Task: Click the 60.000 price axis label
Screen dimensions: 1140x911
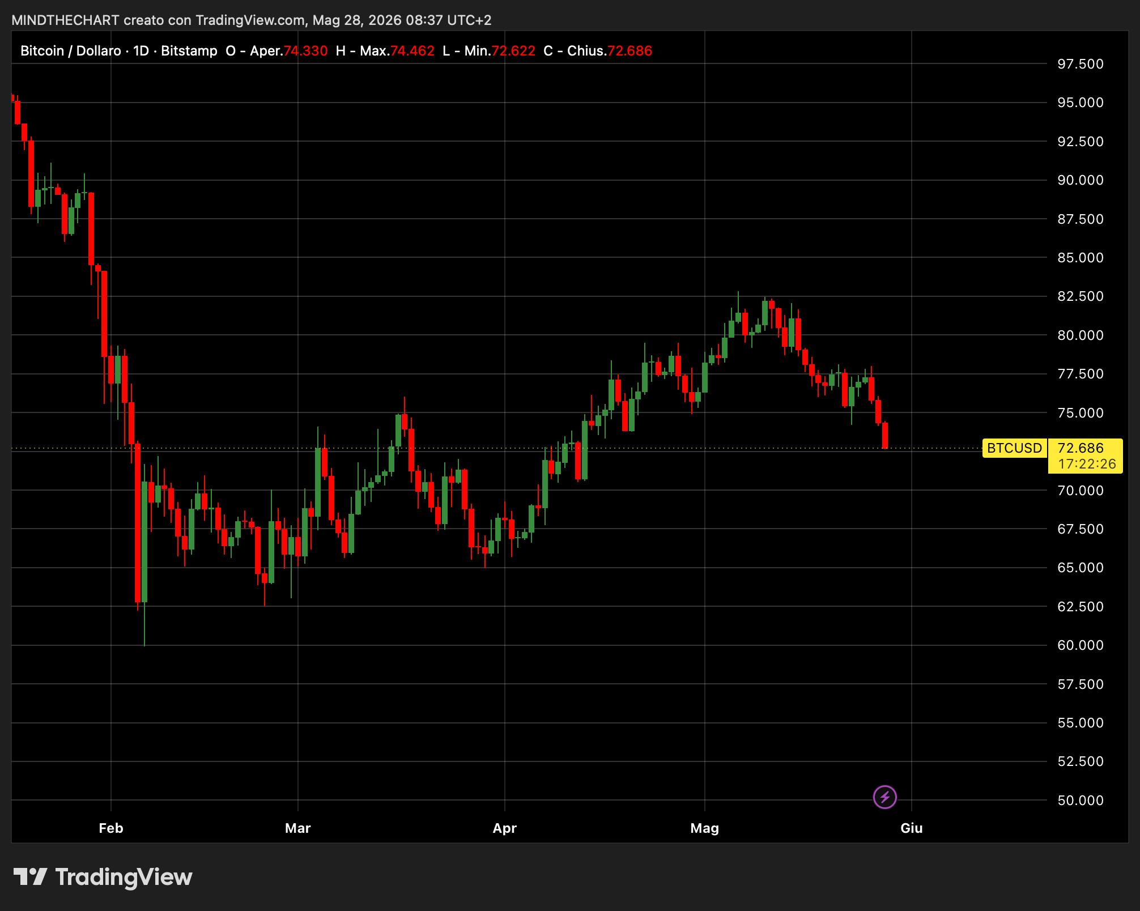Action: point(1081,645)
